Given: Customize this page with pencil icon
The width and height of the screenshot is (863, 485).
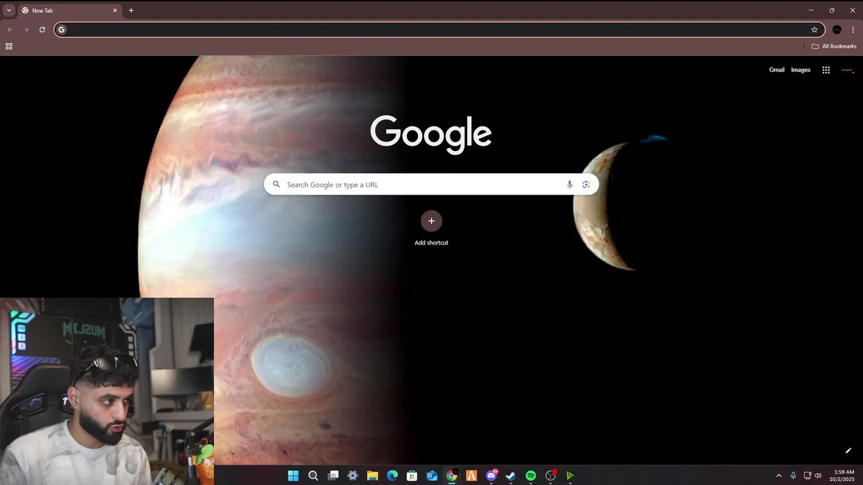Looking at the screenshot, I should [848, 451].
